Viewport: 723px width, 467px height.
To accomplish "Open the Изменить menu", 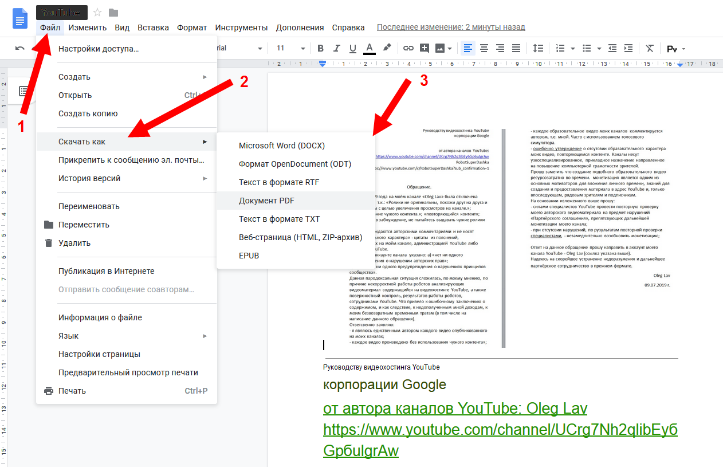I will [88, 27].
